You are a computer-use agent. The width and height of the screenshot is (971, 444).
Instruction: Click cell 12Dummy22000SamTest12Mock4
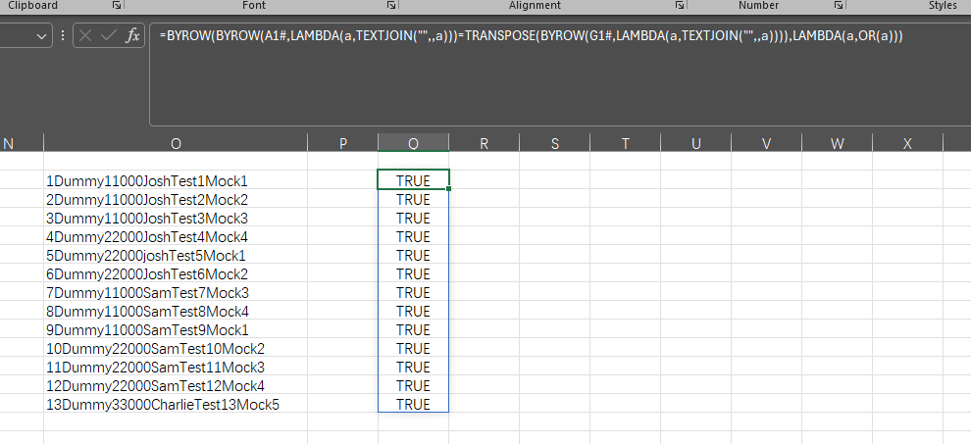[x=176, y=385]
